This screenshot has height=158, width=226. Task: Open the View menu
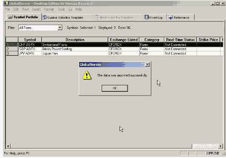[25, 9]
